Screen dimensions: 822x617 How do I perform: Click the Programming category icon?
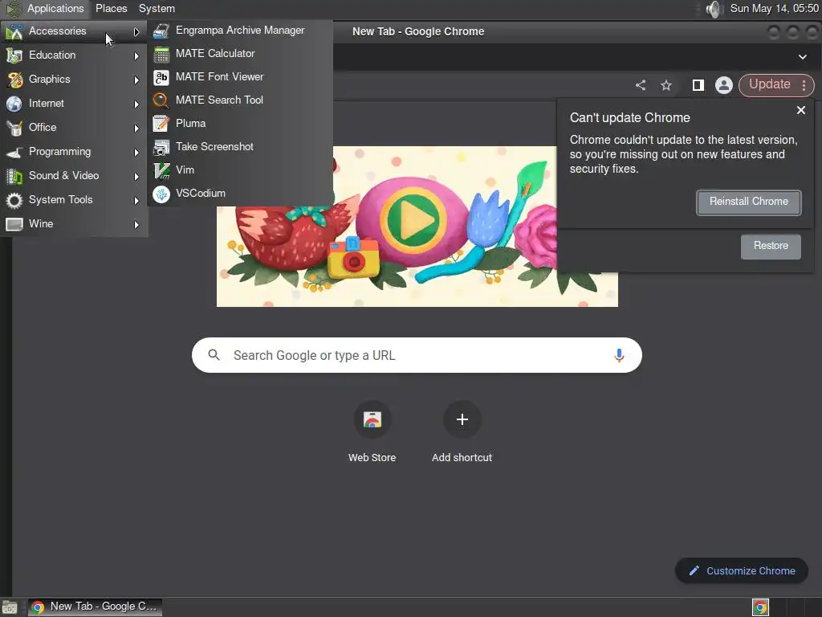[x=14, y=152]
